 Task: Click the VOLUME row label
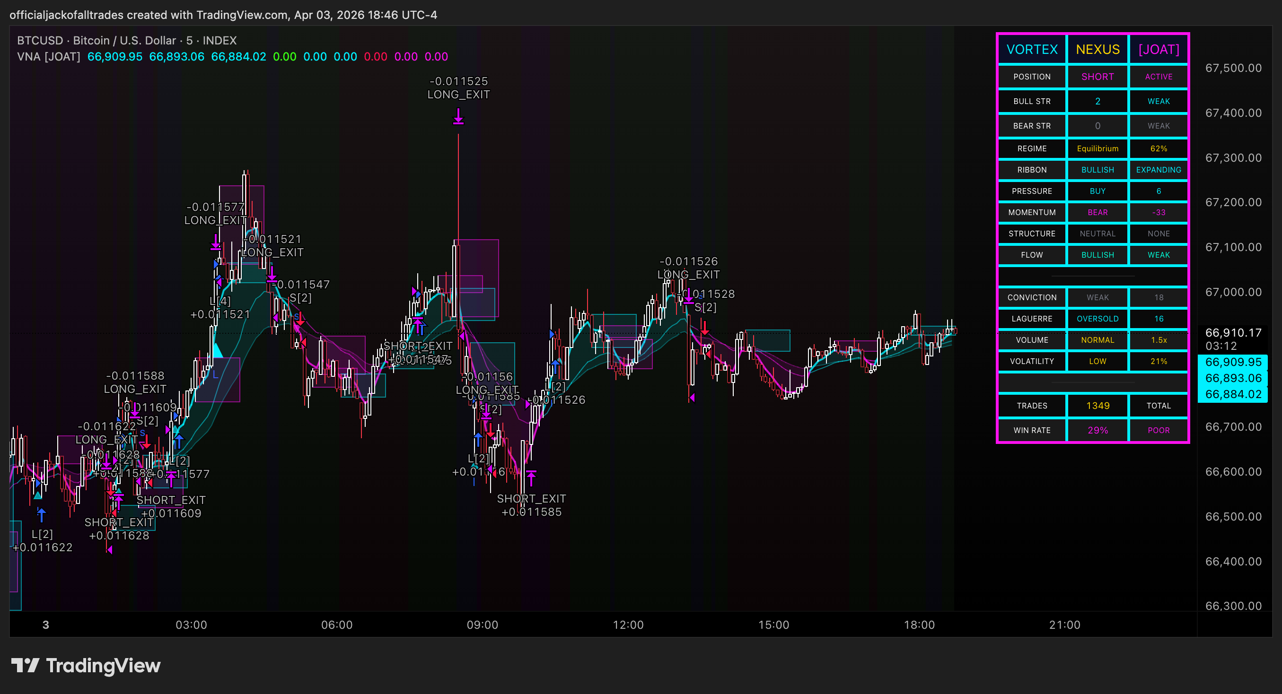tap(1032, 340)
